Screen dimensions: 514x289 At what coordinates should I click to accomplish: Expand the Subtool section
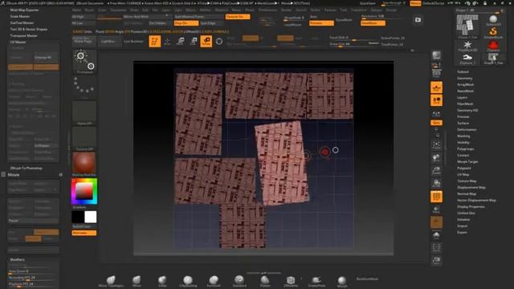click(x=463, y=71)
